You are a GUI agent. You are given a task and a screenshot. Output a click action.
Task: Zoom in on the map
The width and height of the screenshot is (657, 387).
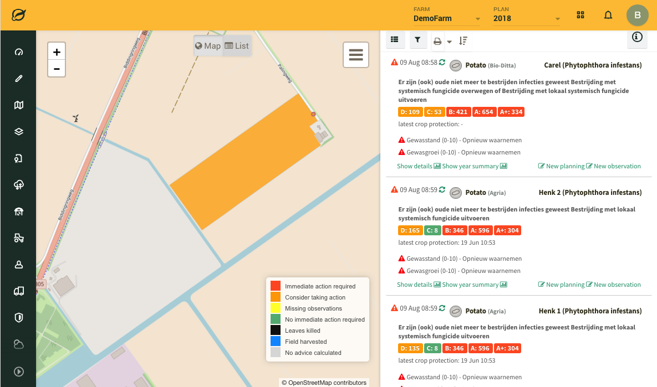(57, 52)
